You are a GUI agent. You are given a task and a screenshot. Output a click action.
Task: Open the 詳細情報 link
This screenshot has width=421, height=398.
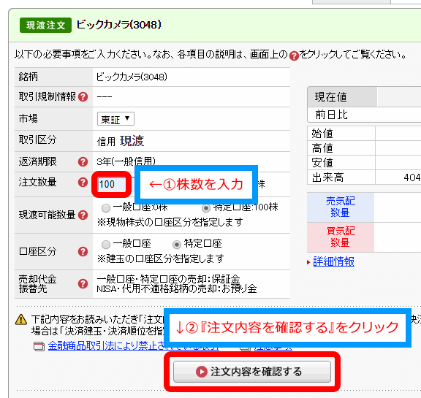coord(334,261)
